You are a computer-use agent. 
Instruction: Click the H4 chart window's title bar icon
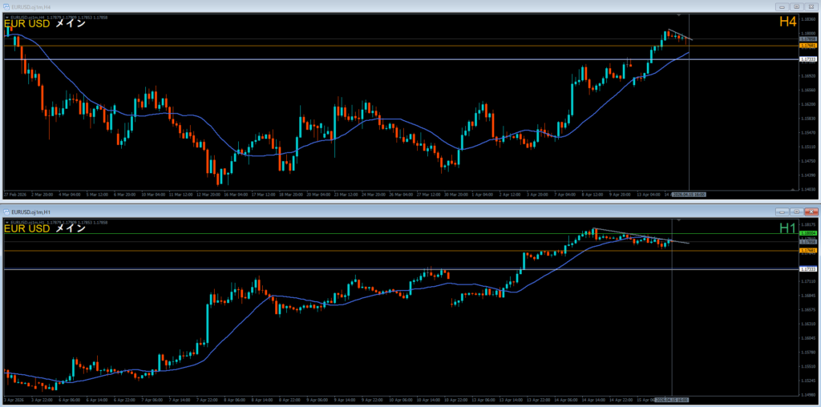click(7, 7)
